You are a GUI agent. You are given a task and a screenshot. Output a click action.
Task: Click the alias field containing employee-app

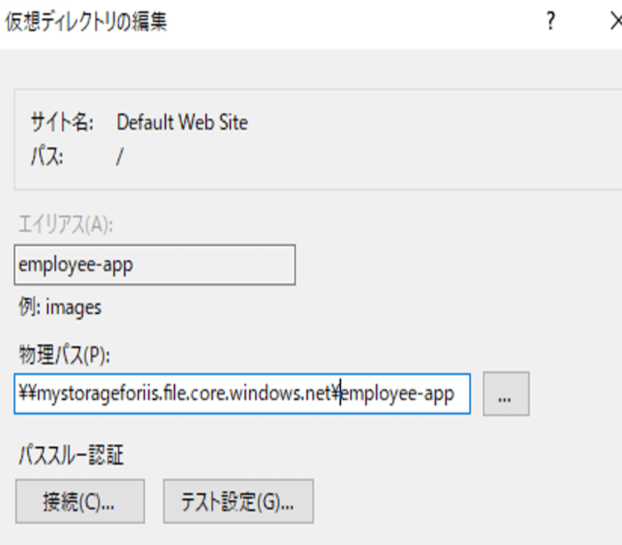coord(155,264)
